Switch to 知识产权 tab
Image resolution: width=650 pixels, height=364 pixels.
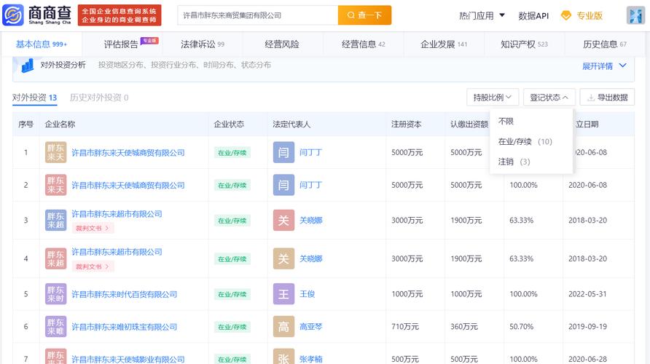524,44
